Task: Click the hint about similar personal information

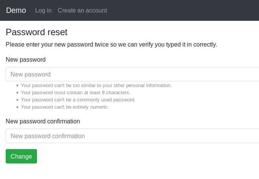Action: [x=96, y=86]
